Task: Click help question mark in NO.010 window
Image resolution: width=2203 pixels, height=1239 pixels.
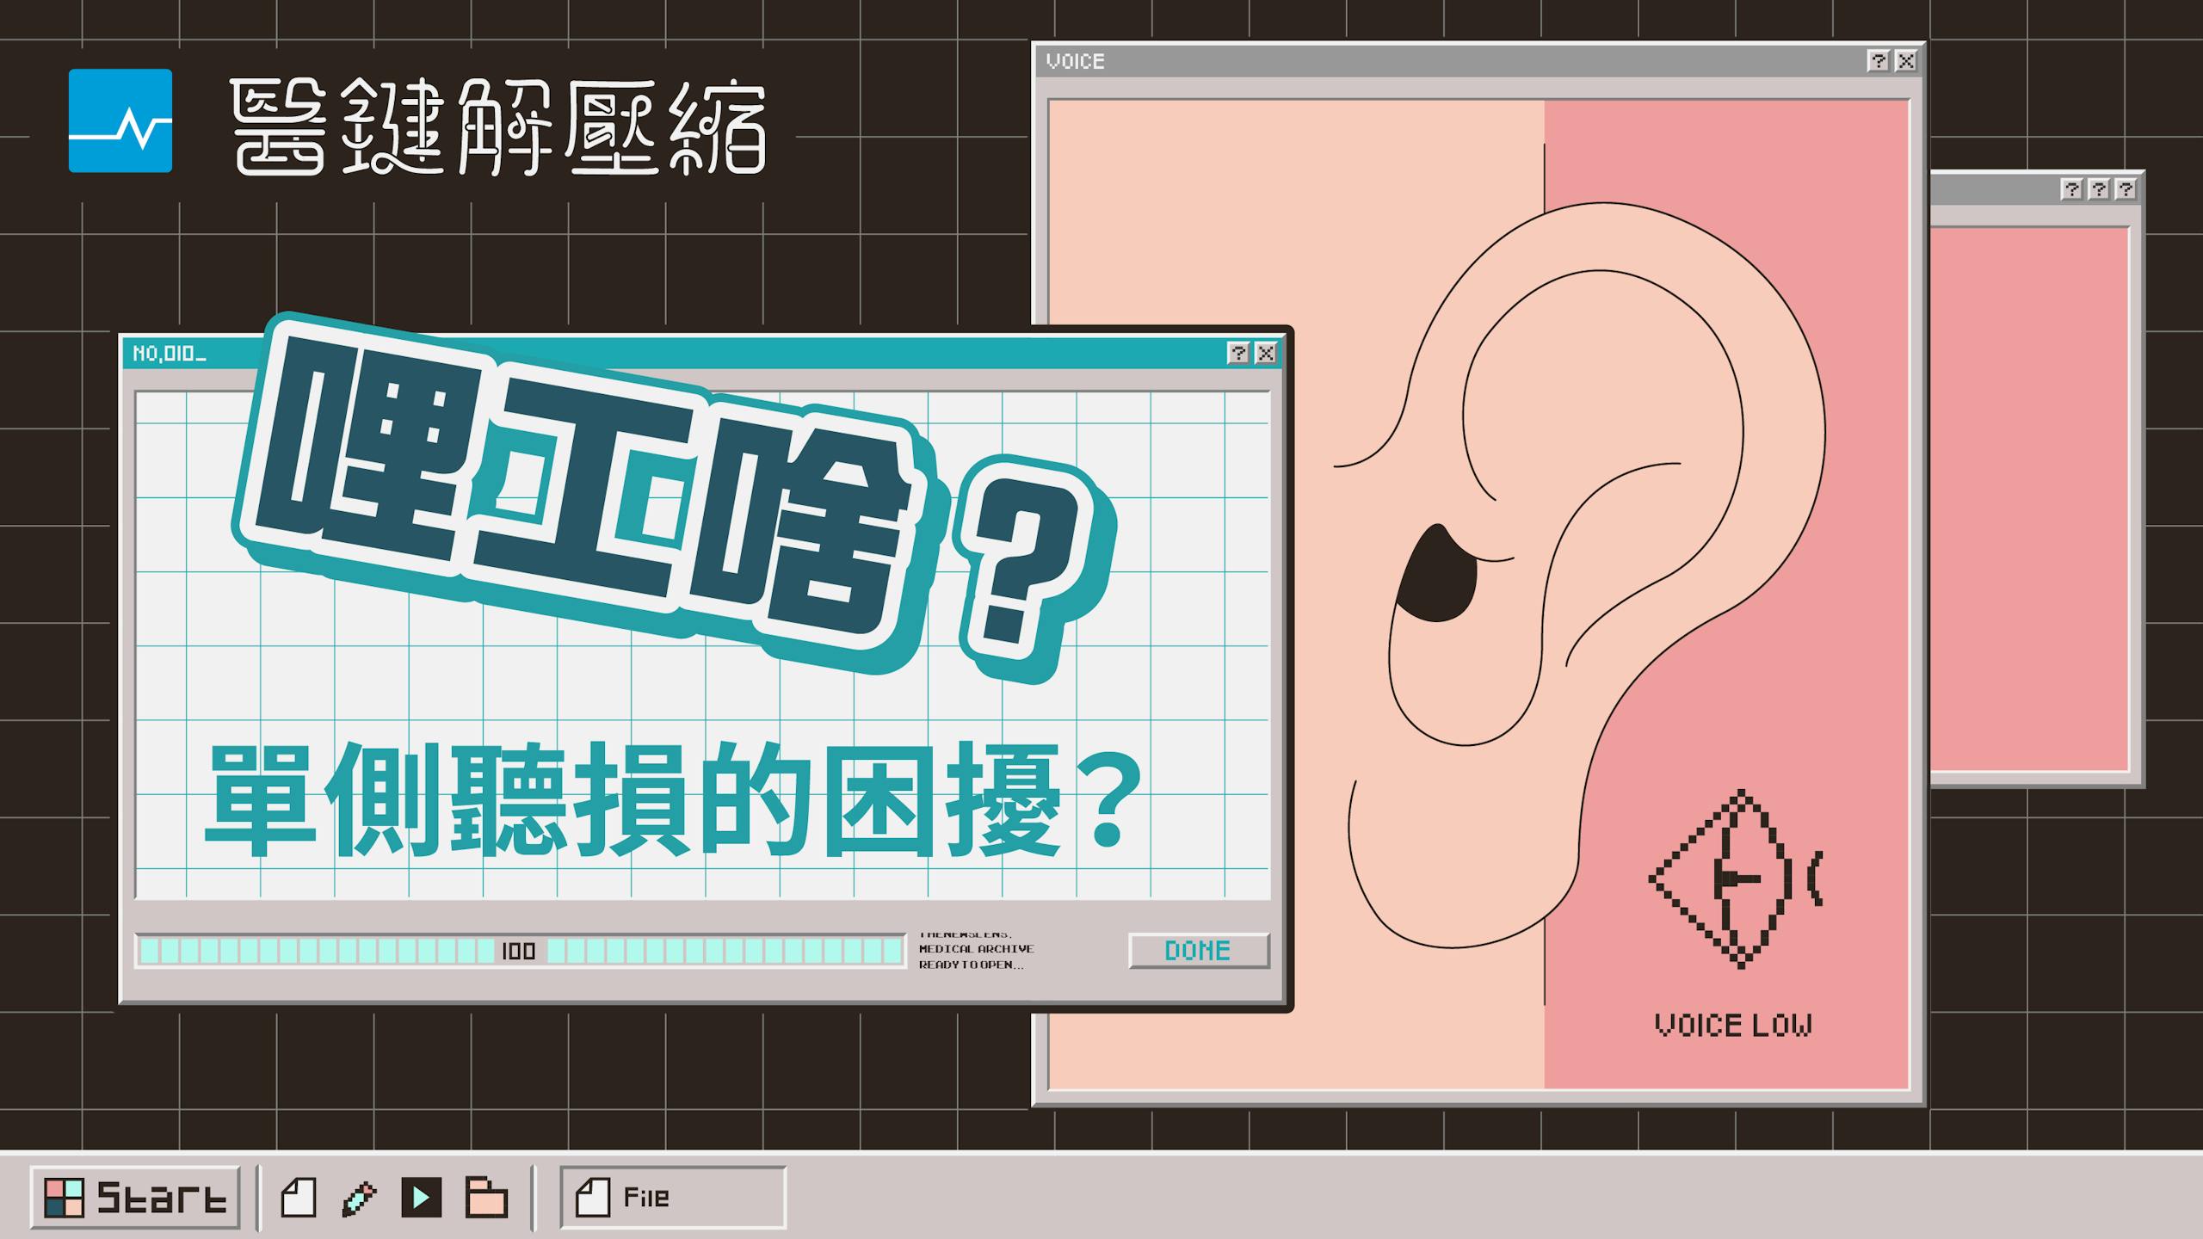Action: (1237, 353)
